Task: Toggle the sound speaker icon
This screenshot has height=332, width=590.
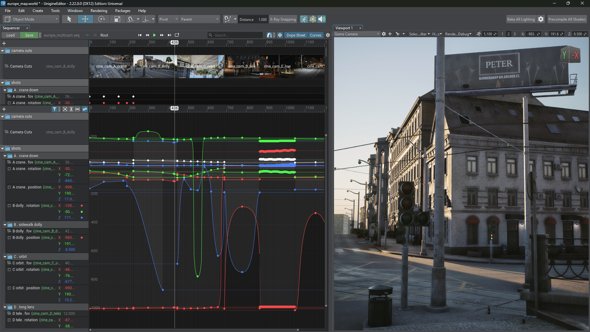Action: [321, 19]
